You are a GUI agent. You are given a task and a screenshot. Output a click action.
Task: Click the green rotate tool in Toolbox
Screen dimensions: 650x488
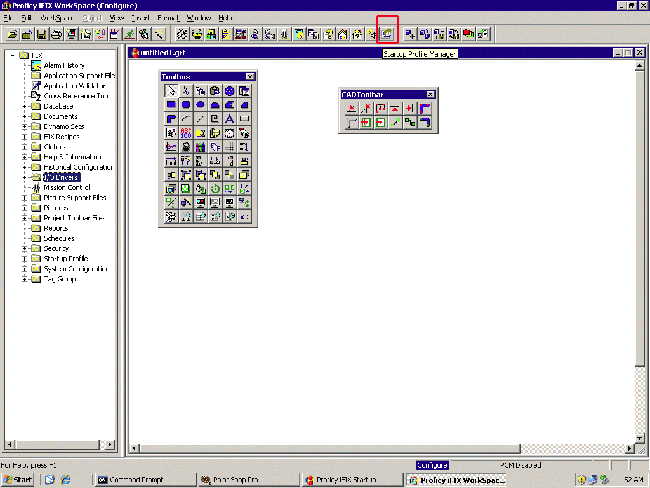click(215, 189)
